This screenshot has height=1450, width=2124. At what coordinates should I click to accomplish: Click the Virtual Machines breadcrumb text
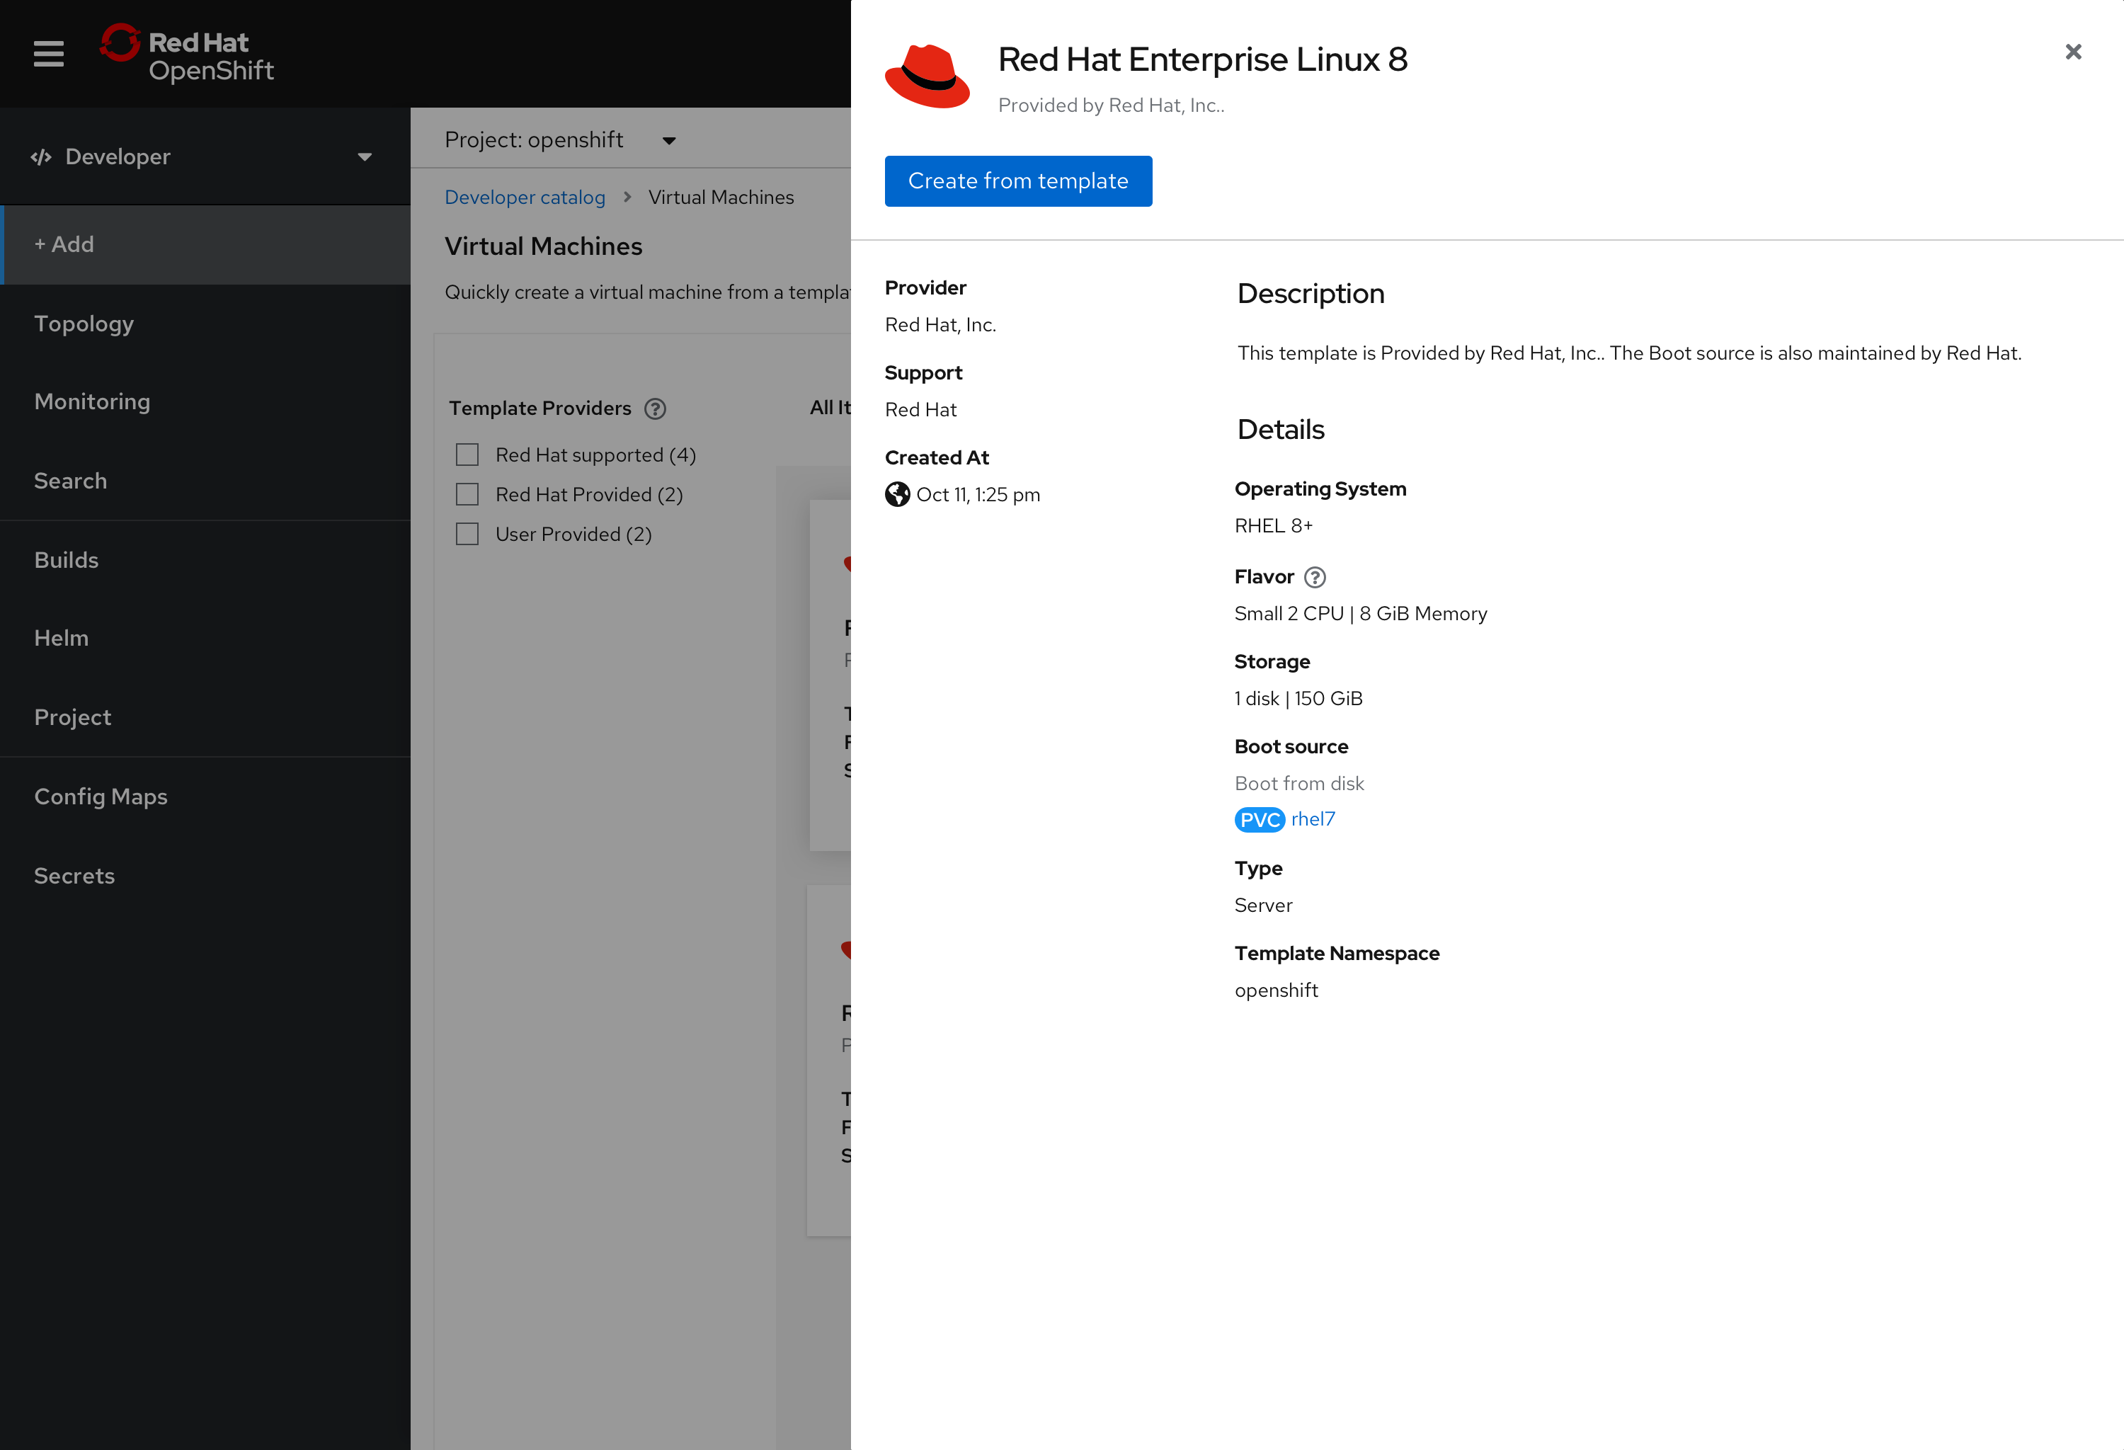point(721,198)
